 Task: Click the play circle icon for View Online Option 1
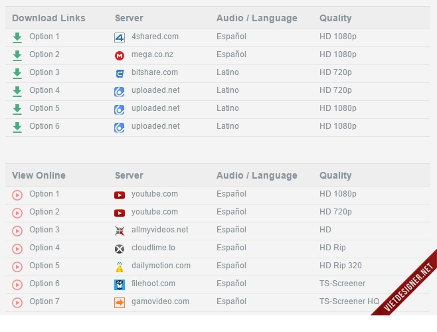(17, 195)
